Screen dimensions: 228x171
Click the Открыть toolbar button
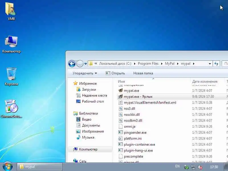coord(115,73)
